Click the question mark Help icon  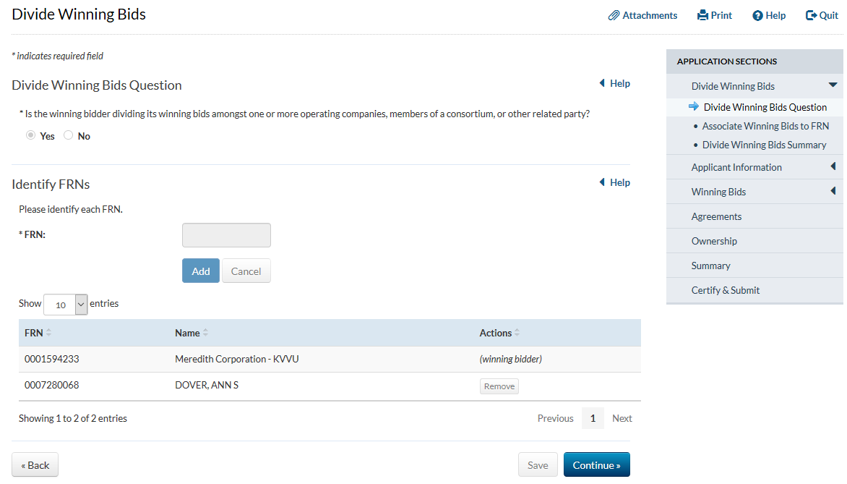pyautogui.click(x=757, y=15)
